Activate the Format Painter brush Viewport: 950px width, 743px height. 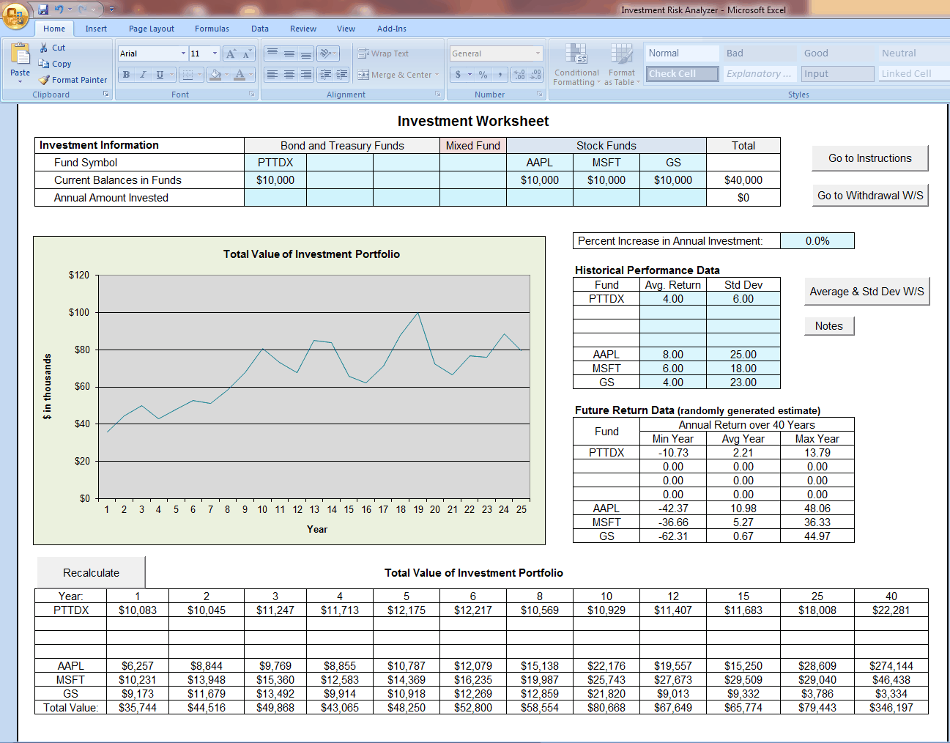(73, 80)
